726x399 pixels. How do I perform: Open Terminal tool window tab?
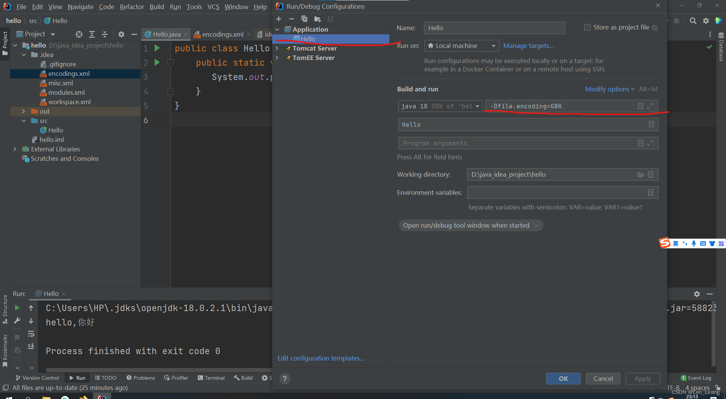click(x=211, y=378)
